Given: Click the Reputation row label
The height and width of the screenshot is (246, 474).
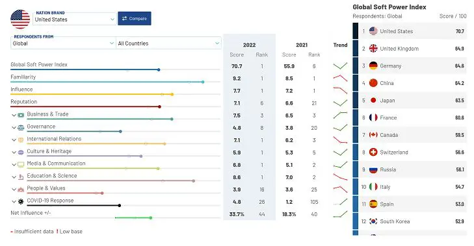Looking at the screenshot, I should point(24,101).
